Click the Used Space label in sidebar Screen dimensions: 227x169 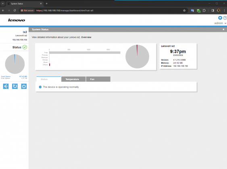tap(6, 76)
